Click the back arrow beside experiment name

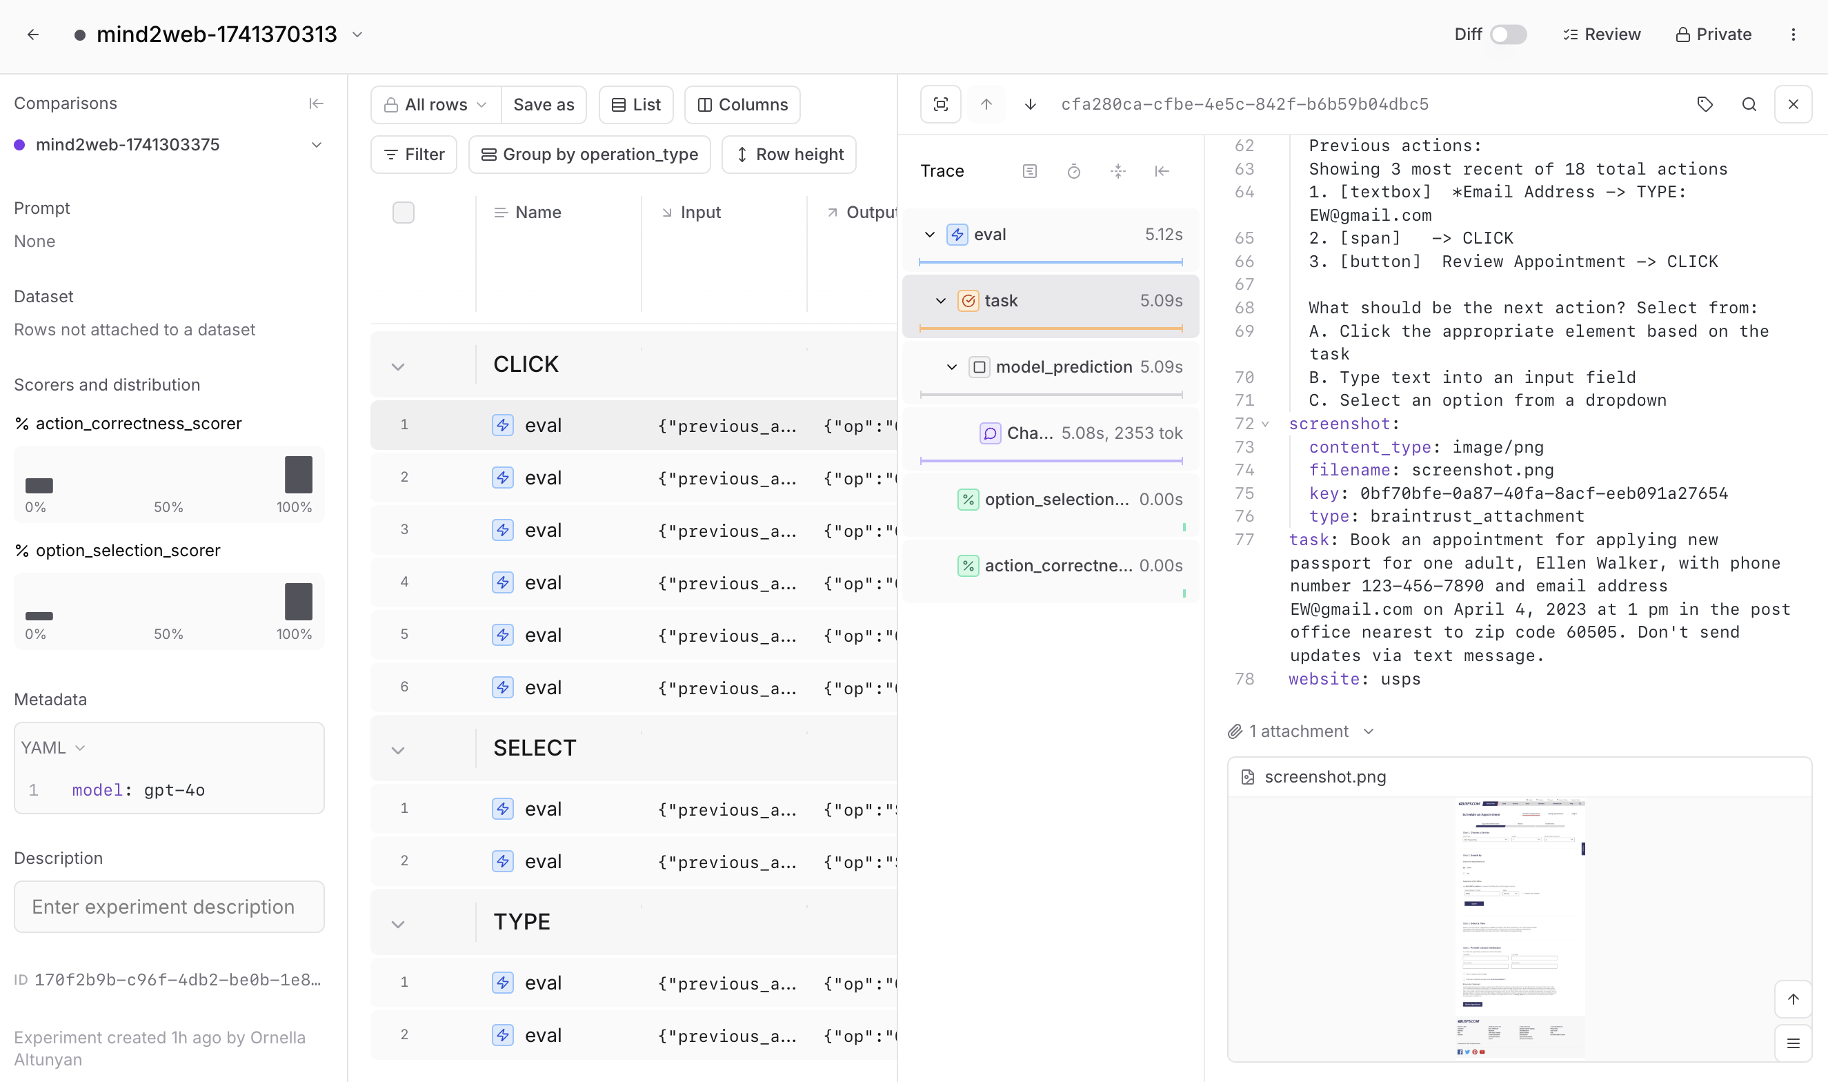(x=33, y=35)
